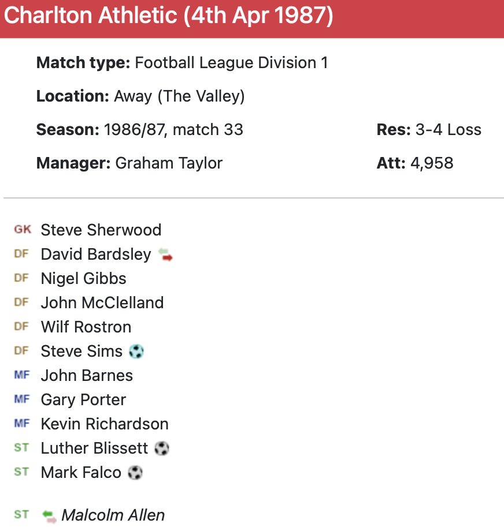Click the goal ball icon beside Steve Sims
504x531 pixels.
(136, 351)
